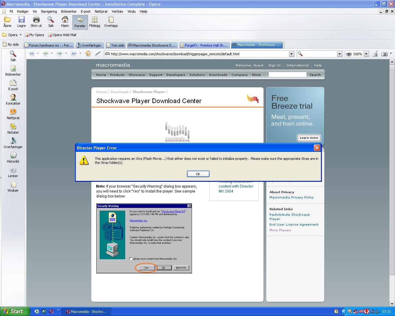Open the Historikk history panel
Image resolution: width=395 pixels, height=316 pixels.
(x=13, y=157)
